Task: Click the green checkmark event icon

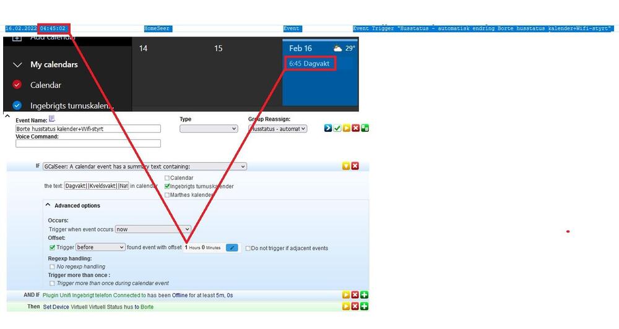Action: pos(337,128)
